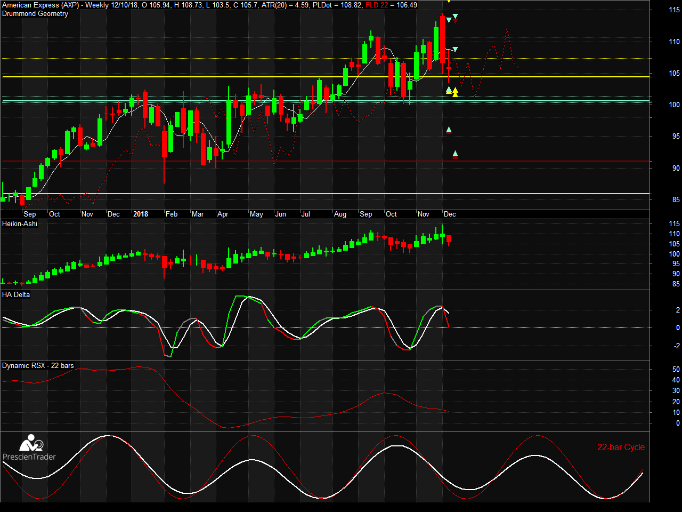682x512 pixels.
Task: Click the latest red December weekly candle
Action: point(449,68)
